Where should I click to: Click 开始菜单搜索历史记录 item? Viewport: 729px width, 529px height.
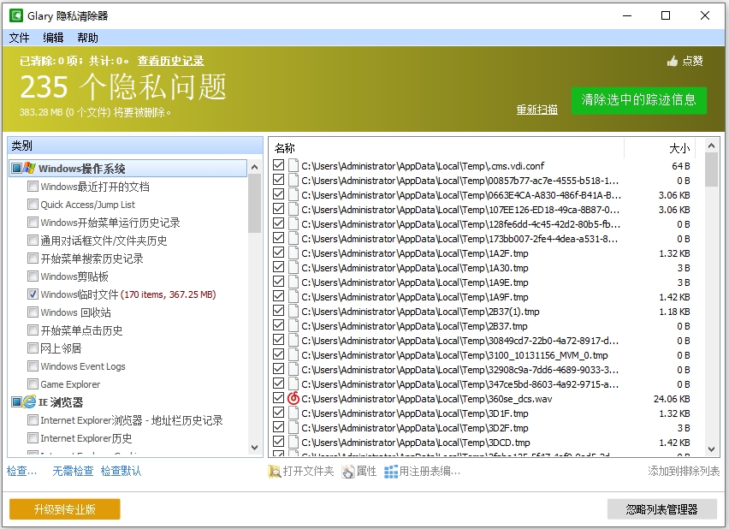coord(92,259)
